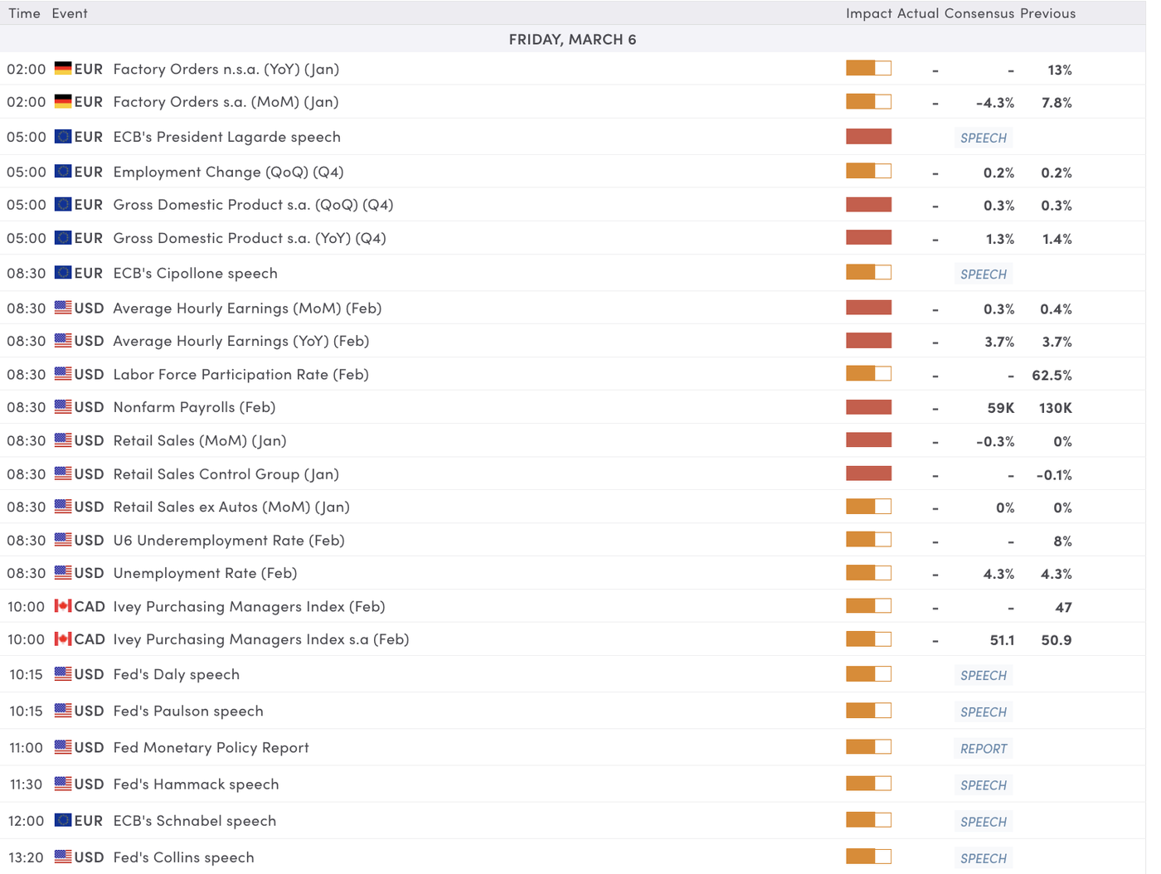
Task: Click the EU flag beside Gross Domestic Product (QoQ)
Action: (63, 204)
